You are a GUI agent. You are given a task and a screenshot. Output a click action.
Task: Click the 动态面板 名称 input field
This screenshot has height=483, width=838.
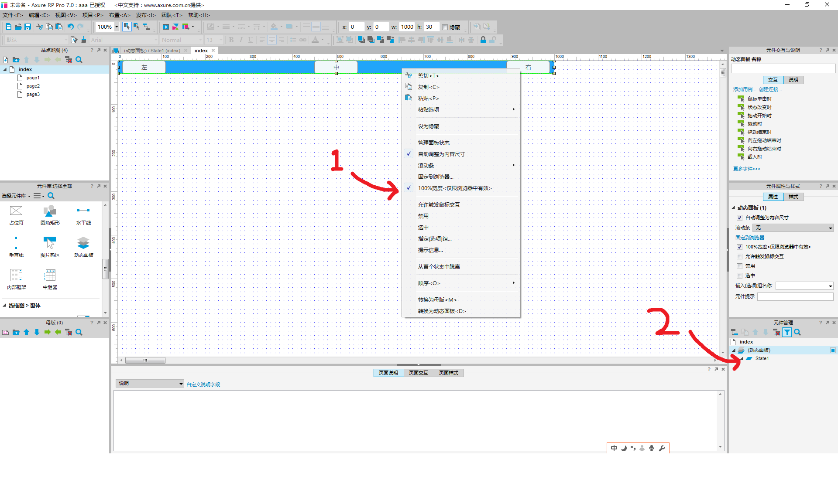tap(783, 68)
